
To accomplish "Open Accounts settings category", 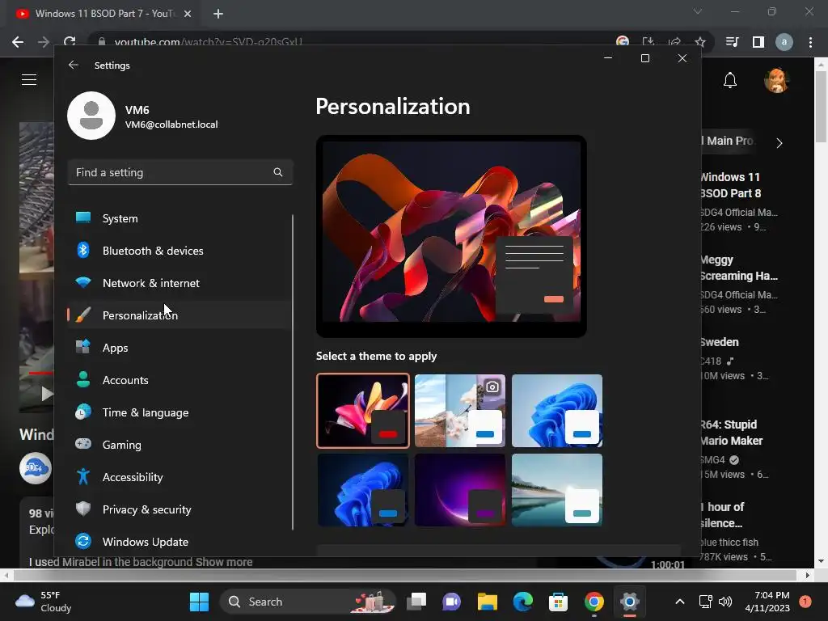I will (180, 380).
